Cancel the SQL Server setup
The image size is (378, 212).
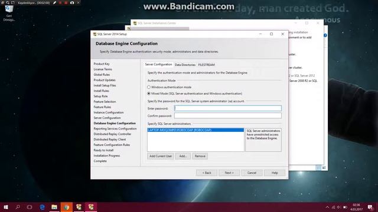[x=252, y=173]
